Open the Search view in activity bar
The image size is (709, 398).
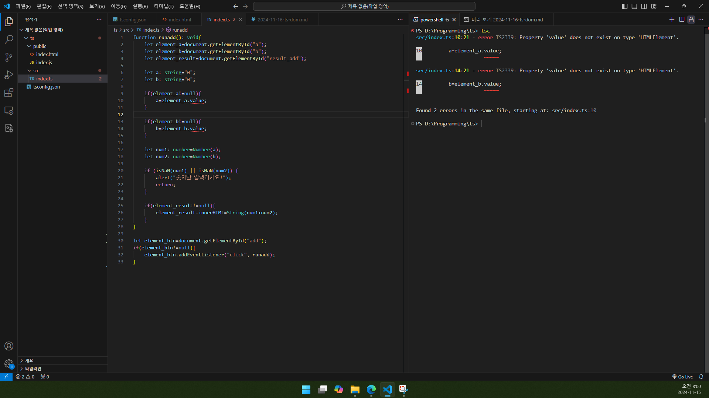(9, 39)
